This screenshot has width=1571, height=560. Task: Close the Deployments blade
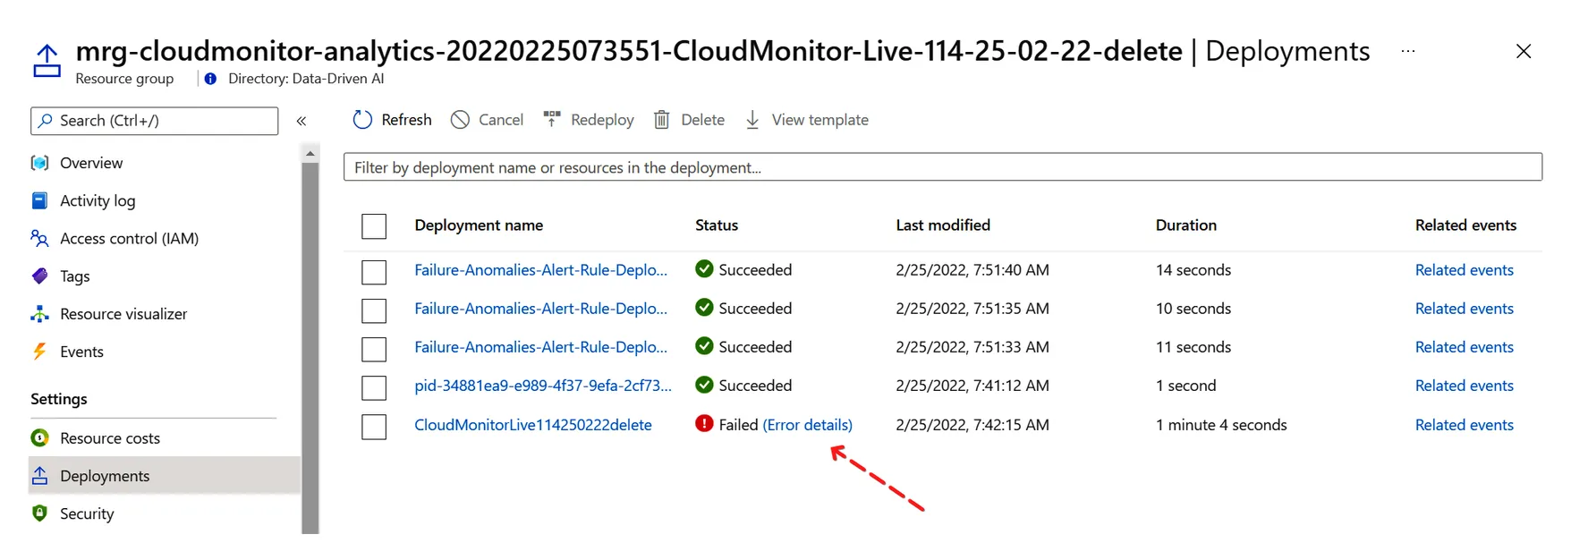(x=1524, y=51)
